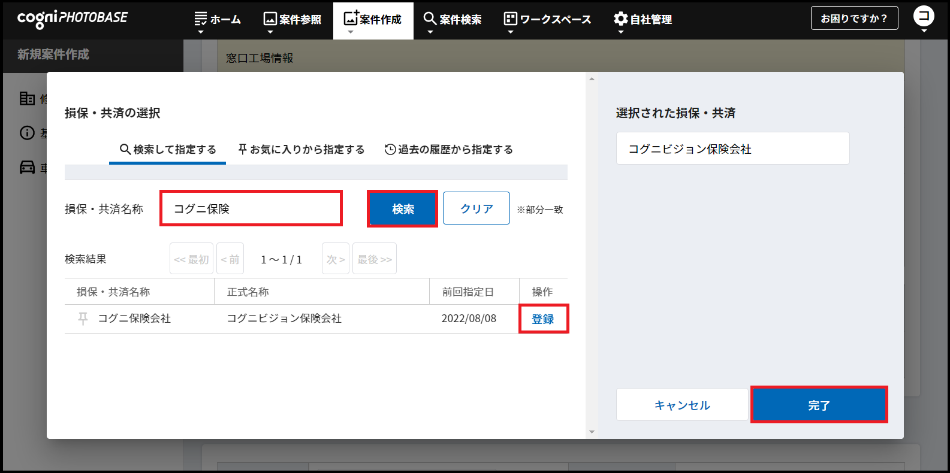This screenshot has width=950, height=473.
Task: Click the 損保・共済名称 column header
Action: point(113,292)
